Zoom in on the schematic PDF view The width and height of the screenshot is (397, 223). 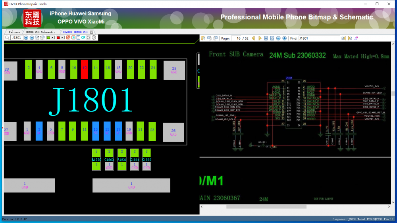[x=285, y=38]
